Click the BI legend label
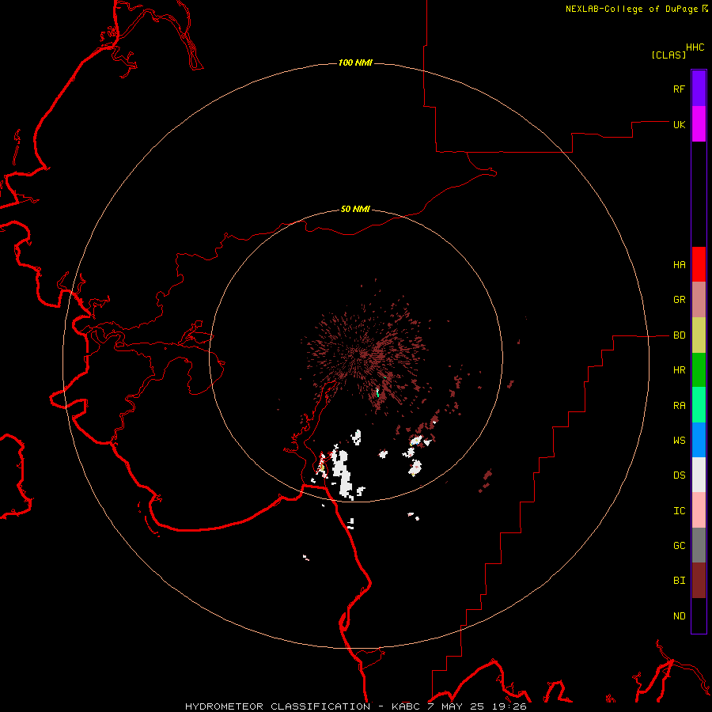Viewport: 712px width, 712px height. point(679,581)
